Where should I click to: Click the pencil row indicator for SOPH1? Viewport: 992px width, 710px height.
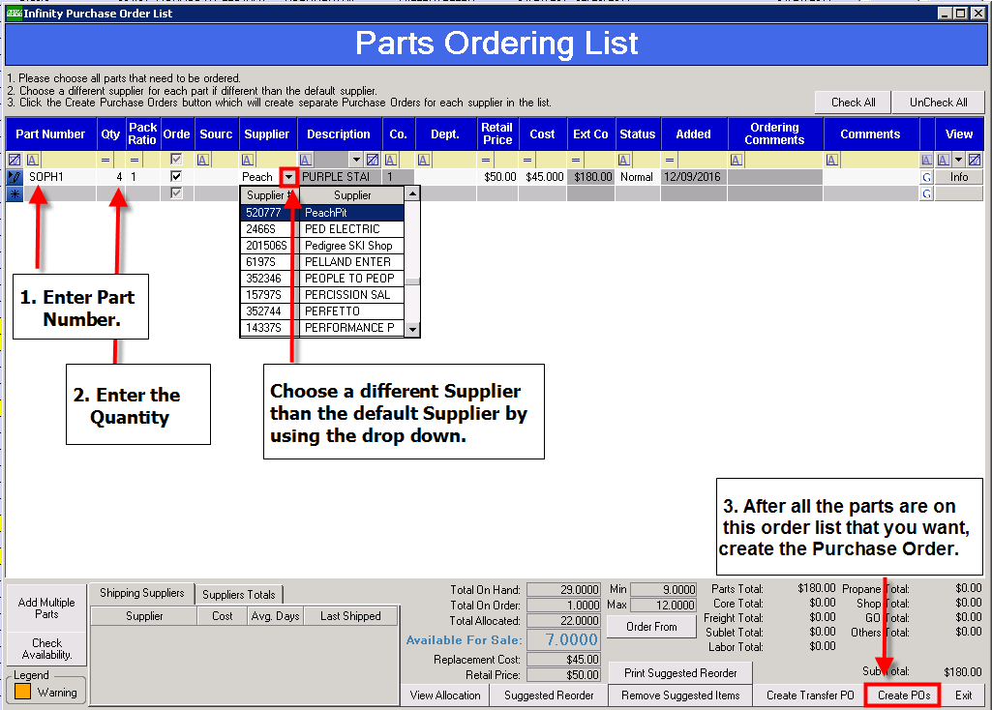(x=15, y=177)
